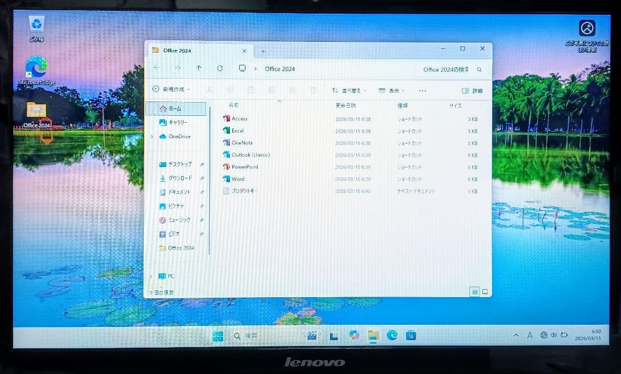Image resolution: width=621 pixels, height=374 pixels.
Task: Go to ホーム in navigation pane
Action: [x=177, y=108]
